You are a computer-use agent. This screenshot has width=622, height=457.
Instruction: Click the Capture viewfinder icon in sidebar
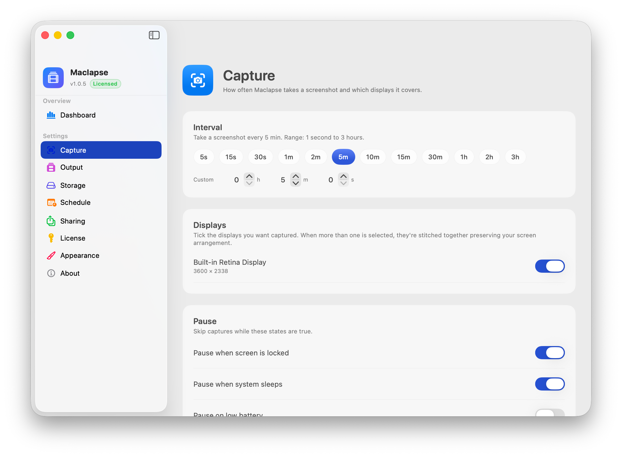[x=51, y=150]
